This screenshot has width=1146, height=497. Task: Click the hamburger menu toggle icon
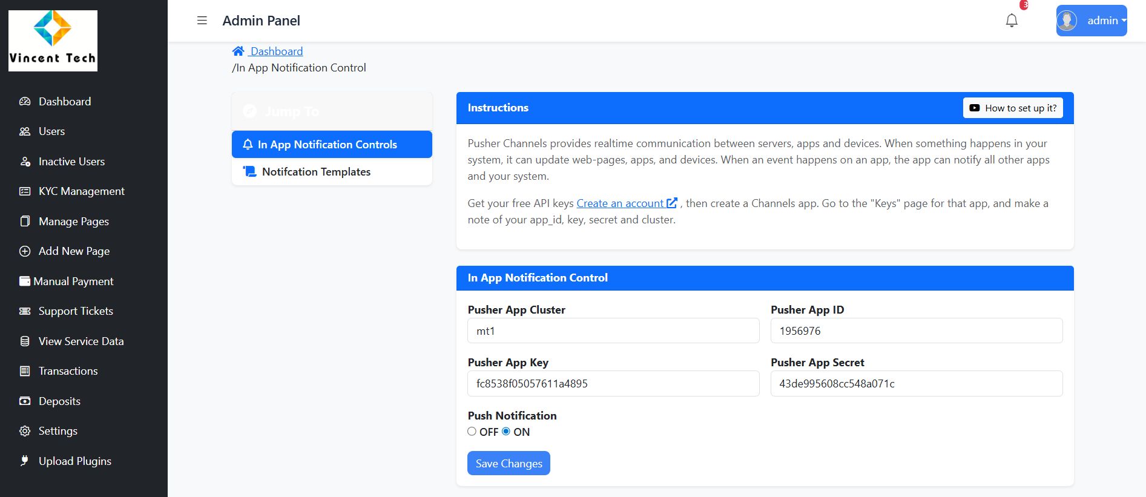pos(202,21)
